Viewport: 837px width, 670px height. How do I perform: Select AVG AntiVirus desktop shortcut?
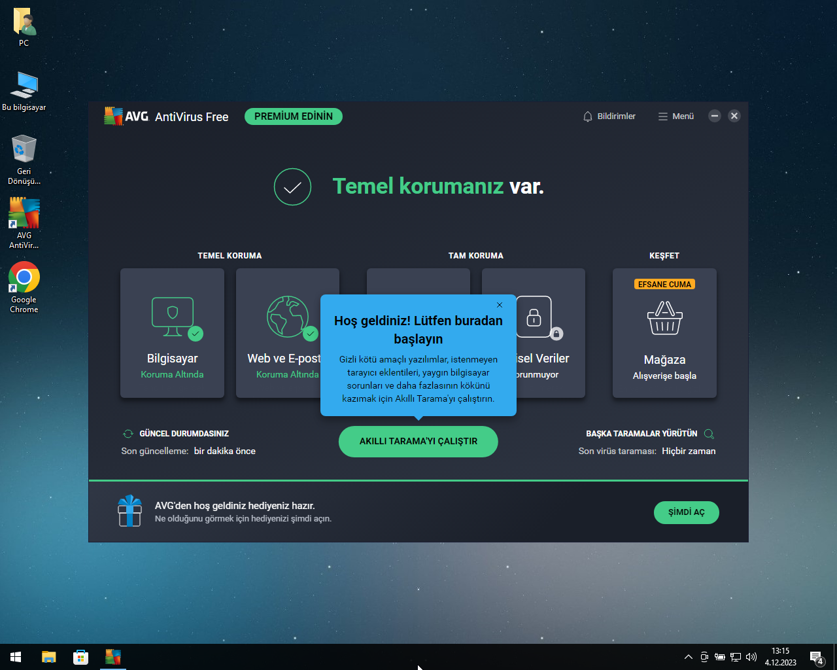pos(24,223)
